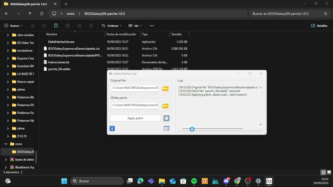Select IEGOGalaxySN folder in sidebar tree
The image size is (333, 187).
(x=23, y=152)
